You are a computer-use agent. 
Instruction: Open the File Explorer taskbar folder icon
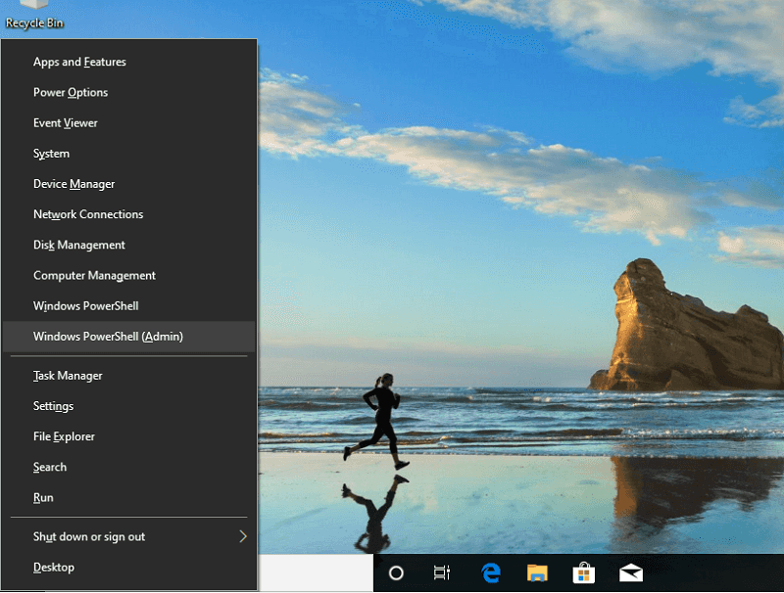[x=537, y=573]
